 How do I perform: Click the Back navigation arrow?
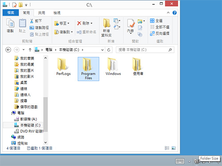pos(8,50)
